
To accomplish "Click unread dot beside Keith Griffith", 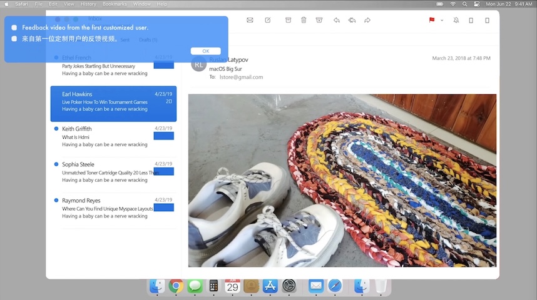I will click(x=56, y=129).
